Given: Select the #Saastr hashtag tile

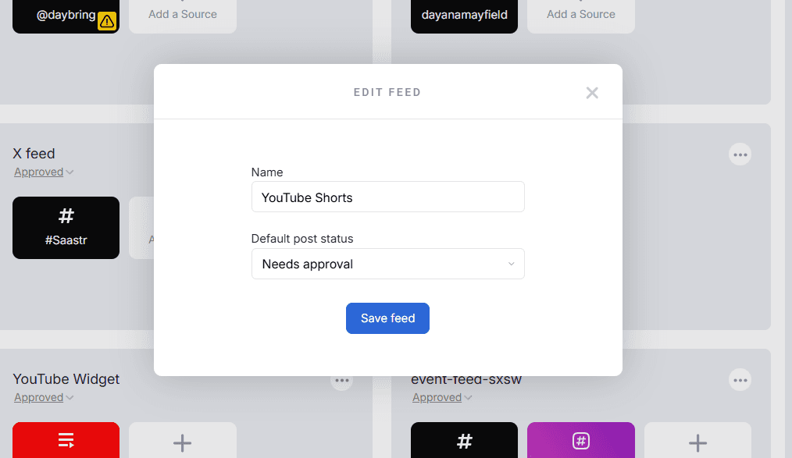Looking at the screenshot, I should point(66,228).
